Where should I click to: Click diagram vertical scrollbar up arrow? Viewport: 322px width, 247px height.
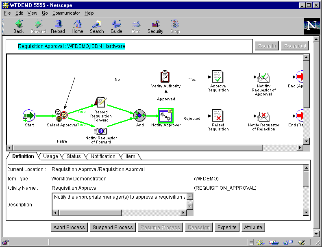tap(307, 57)
